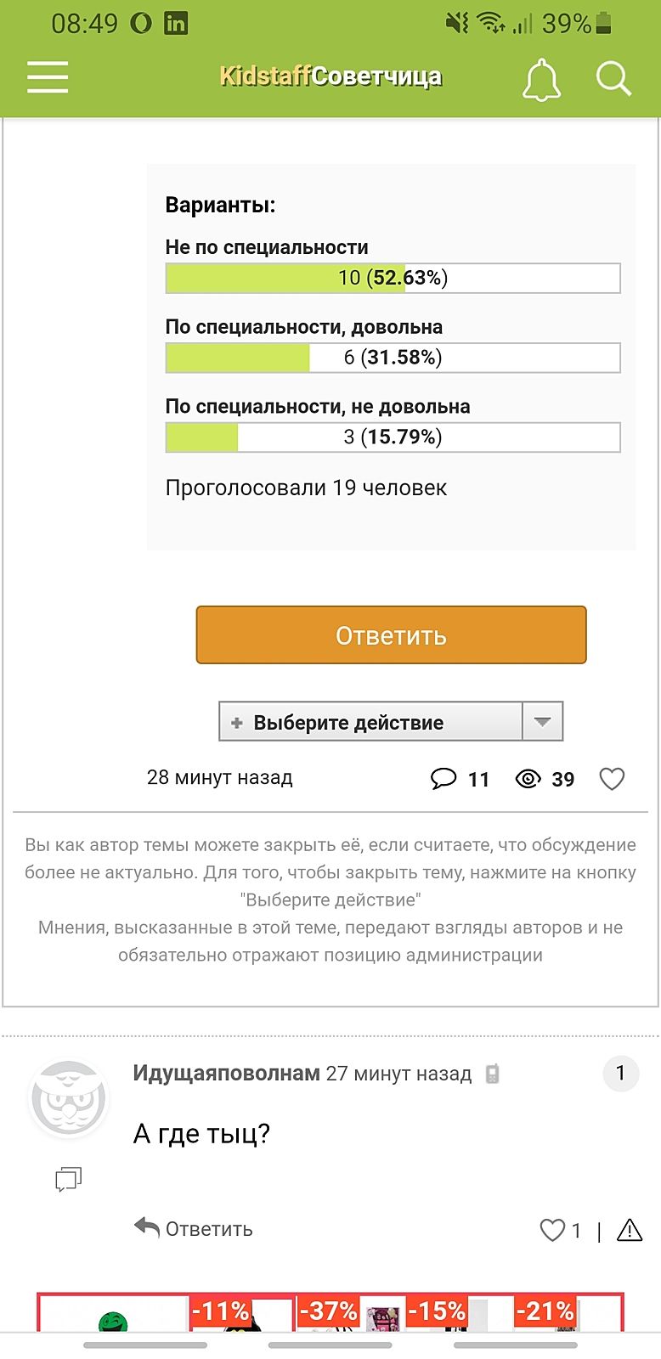
Task: Tap the views eye icon
Action: coord(528,779)
